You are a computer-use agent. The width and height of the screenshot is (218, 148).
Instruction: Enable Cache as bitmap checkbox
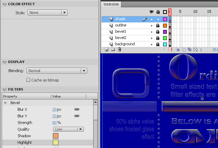point(29,80)
